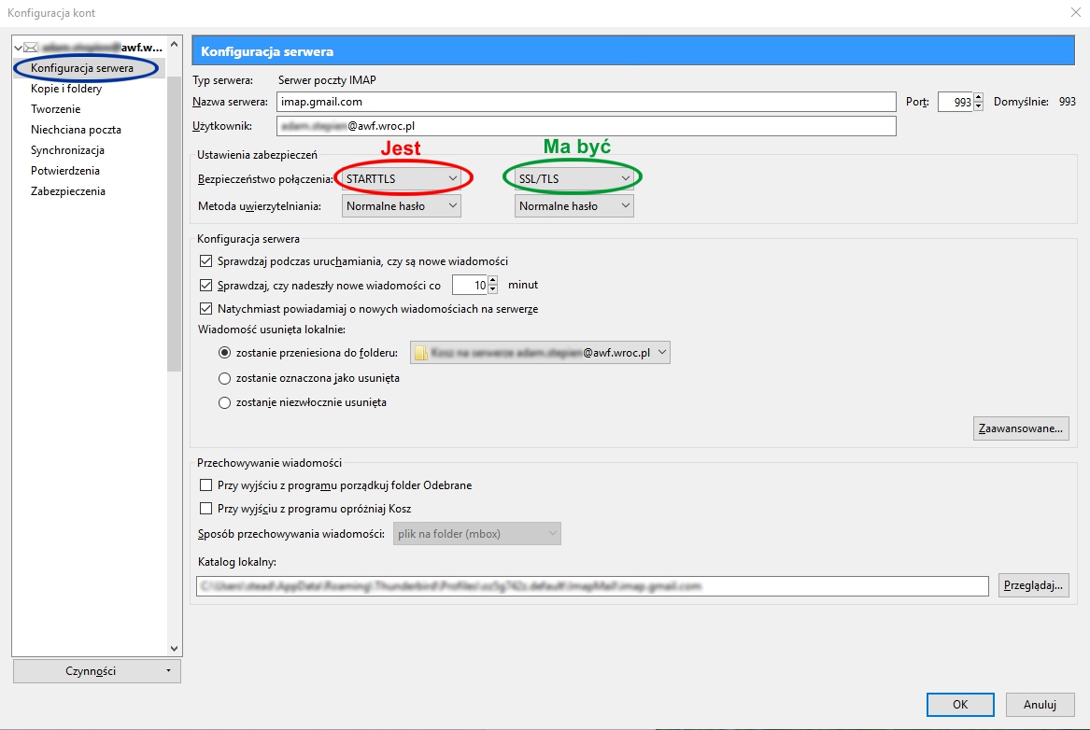Disable checking for new messages every 10 minutes
This screenshot has width=1090, height=730.
(x=206, y=285)
